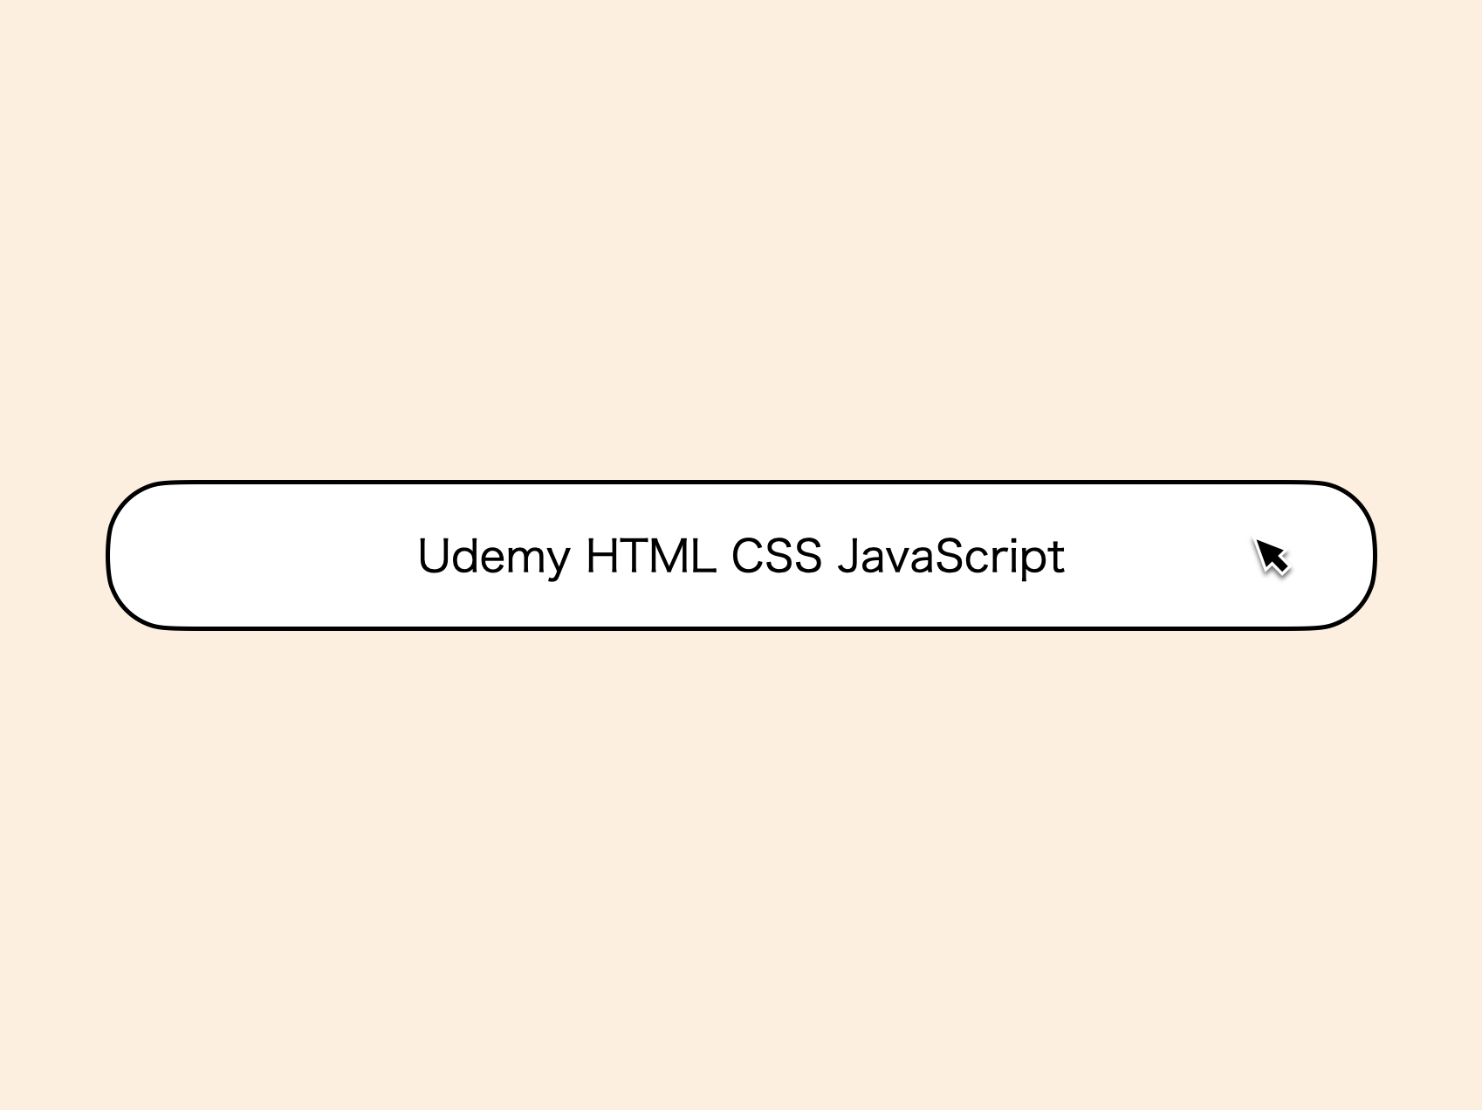Image resolution: width=1482 pixels, height=1110 pixels.
Task: Place cursor right after "JavaScript" text
Action: pos(1067,556)
